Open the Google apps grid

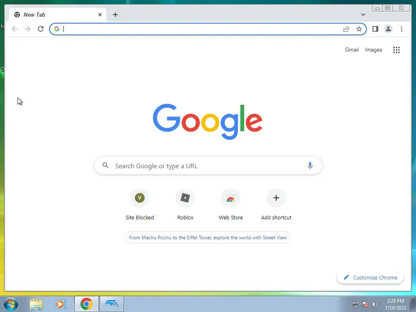[396, 50]
